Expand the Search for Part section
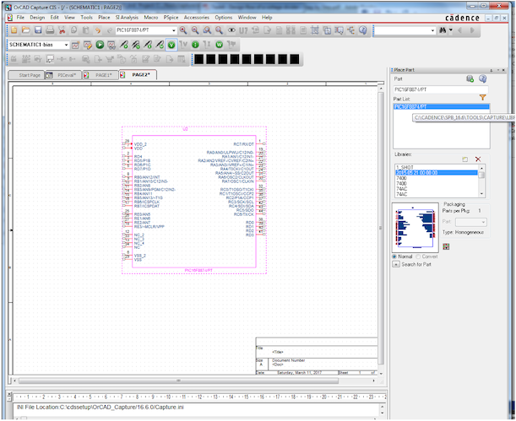The height and width of the screenshot is (421, 516). click(395, 265)
